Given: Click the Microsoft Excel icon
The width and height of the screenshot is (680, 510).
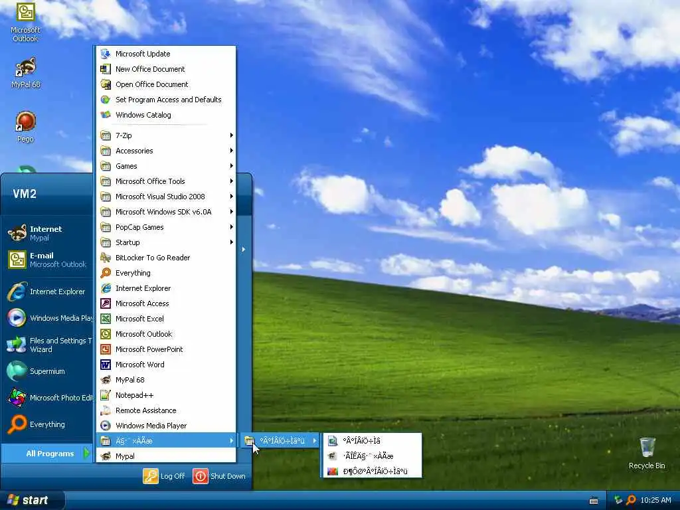Looking at the screenshot, I should pyautogui.click(x=106, y=319).
